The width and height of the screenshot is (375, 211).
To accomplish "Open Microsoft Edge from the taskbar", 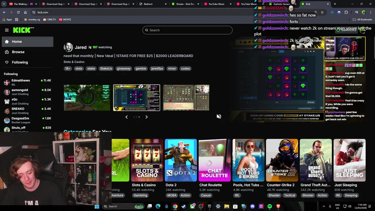I will point(158,206).
